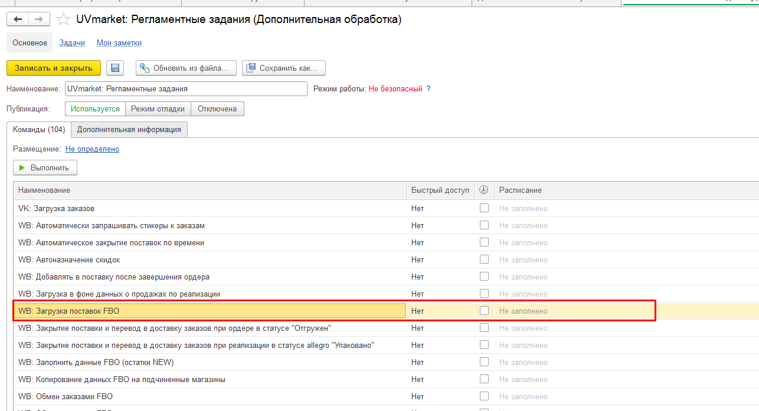Screen dimensions: 759x411
Task: Click Сохранить как button
Action: 284,68
